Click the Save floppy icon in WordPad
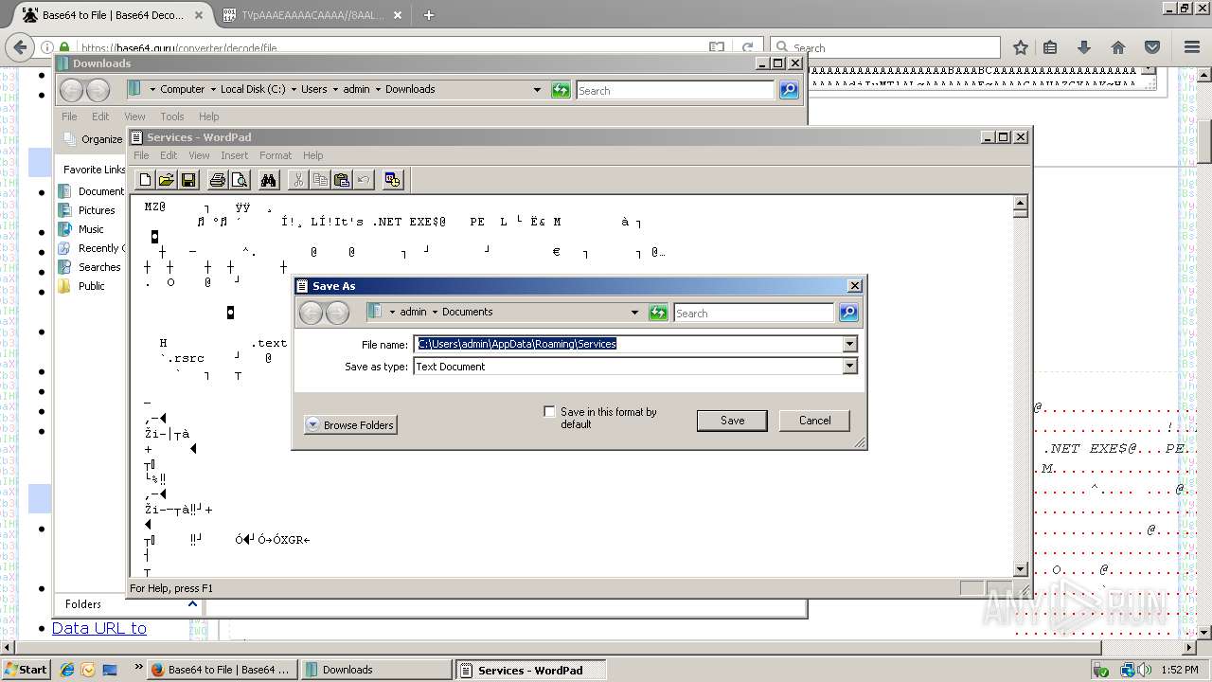 (188, 180)
